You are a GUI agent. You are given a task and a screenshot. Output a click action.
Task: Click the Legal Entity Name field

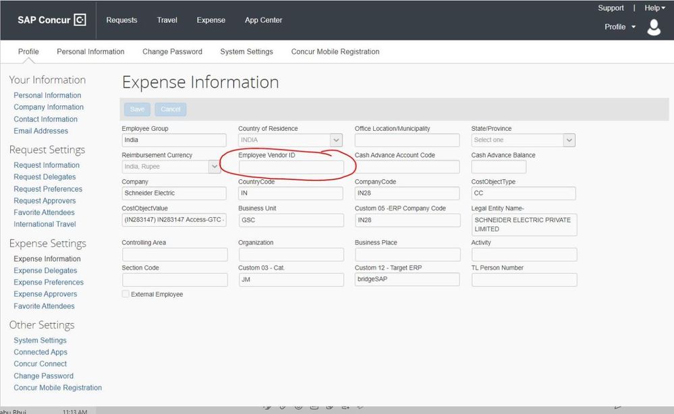click(524, 224)
